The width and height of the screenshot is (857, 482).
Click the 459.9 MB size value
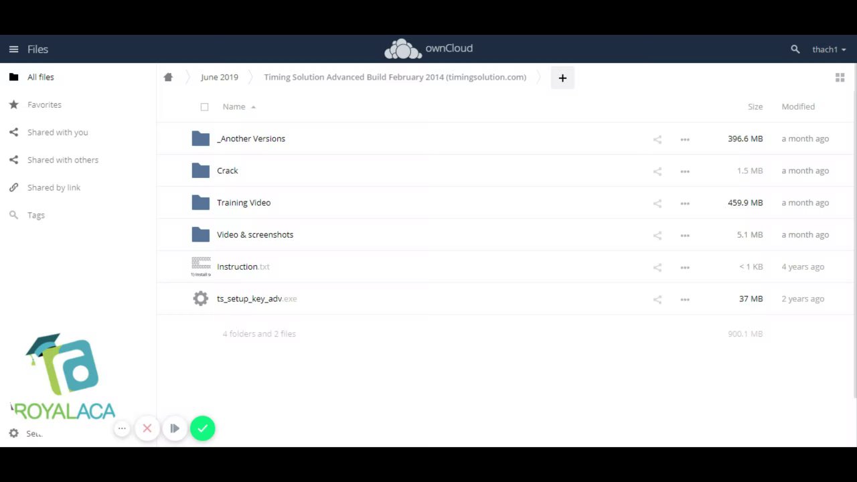pos(745,203)
